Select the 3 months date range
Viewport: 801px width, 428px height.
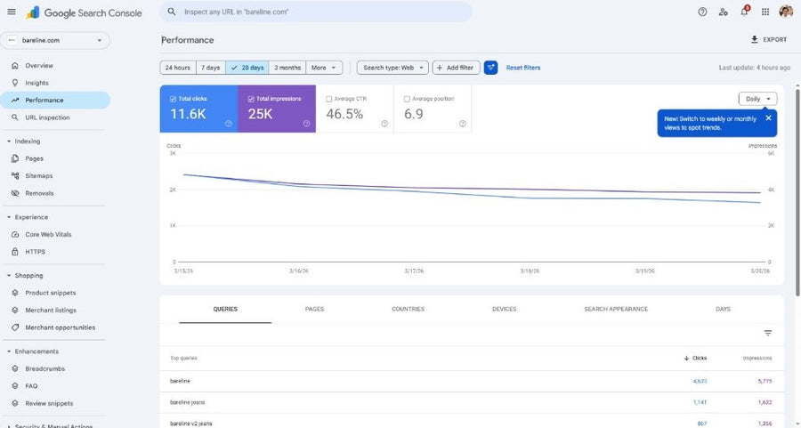coord(287,68)
